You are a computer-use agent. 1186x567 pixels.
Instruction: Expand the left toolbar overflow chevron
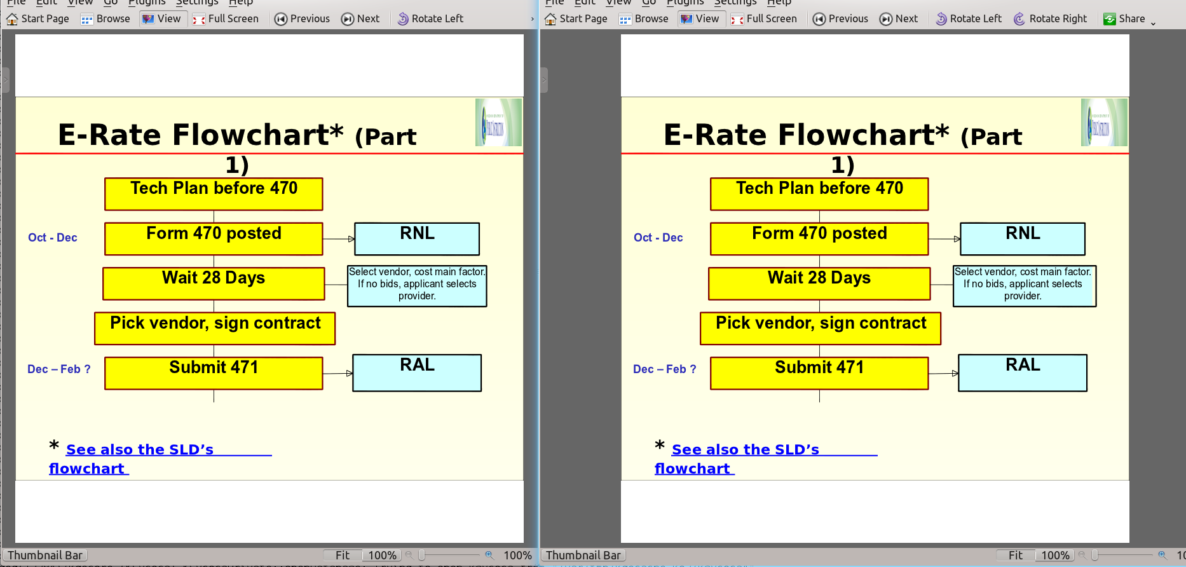(x=532, y=19)
